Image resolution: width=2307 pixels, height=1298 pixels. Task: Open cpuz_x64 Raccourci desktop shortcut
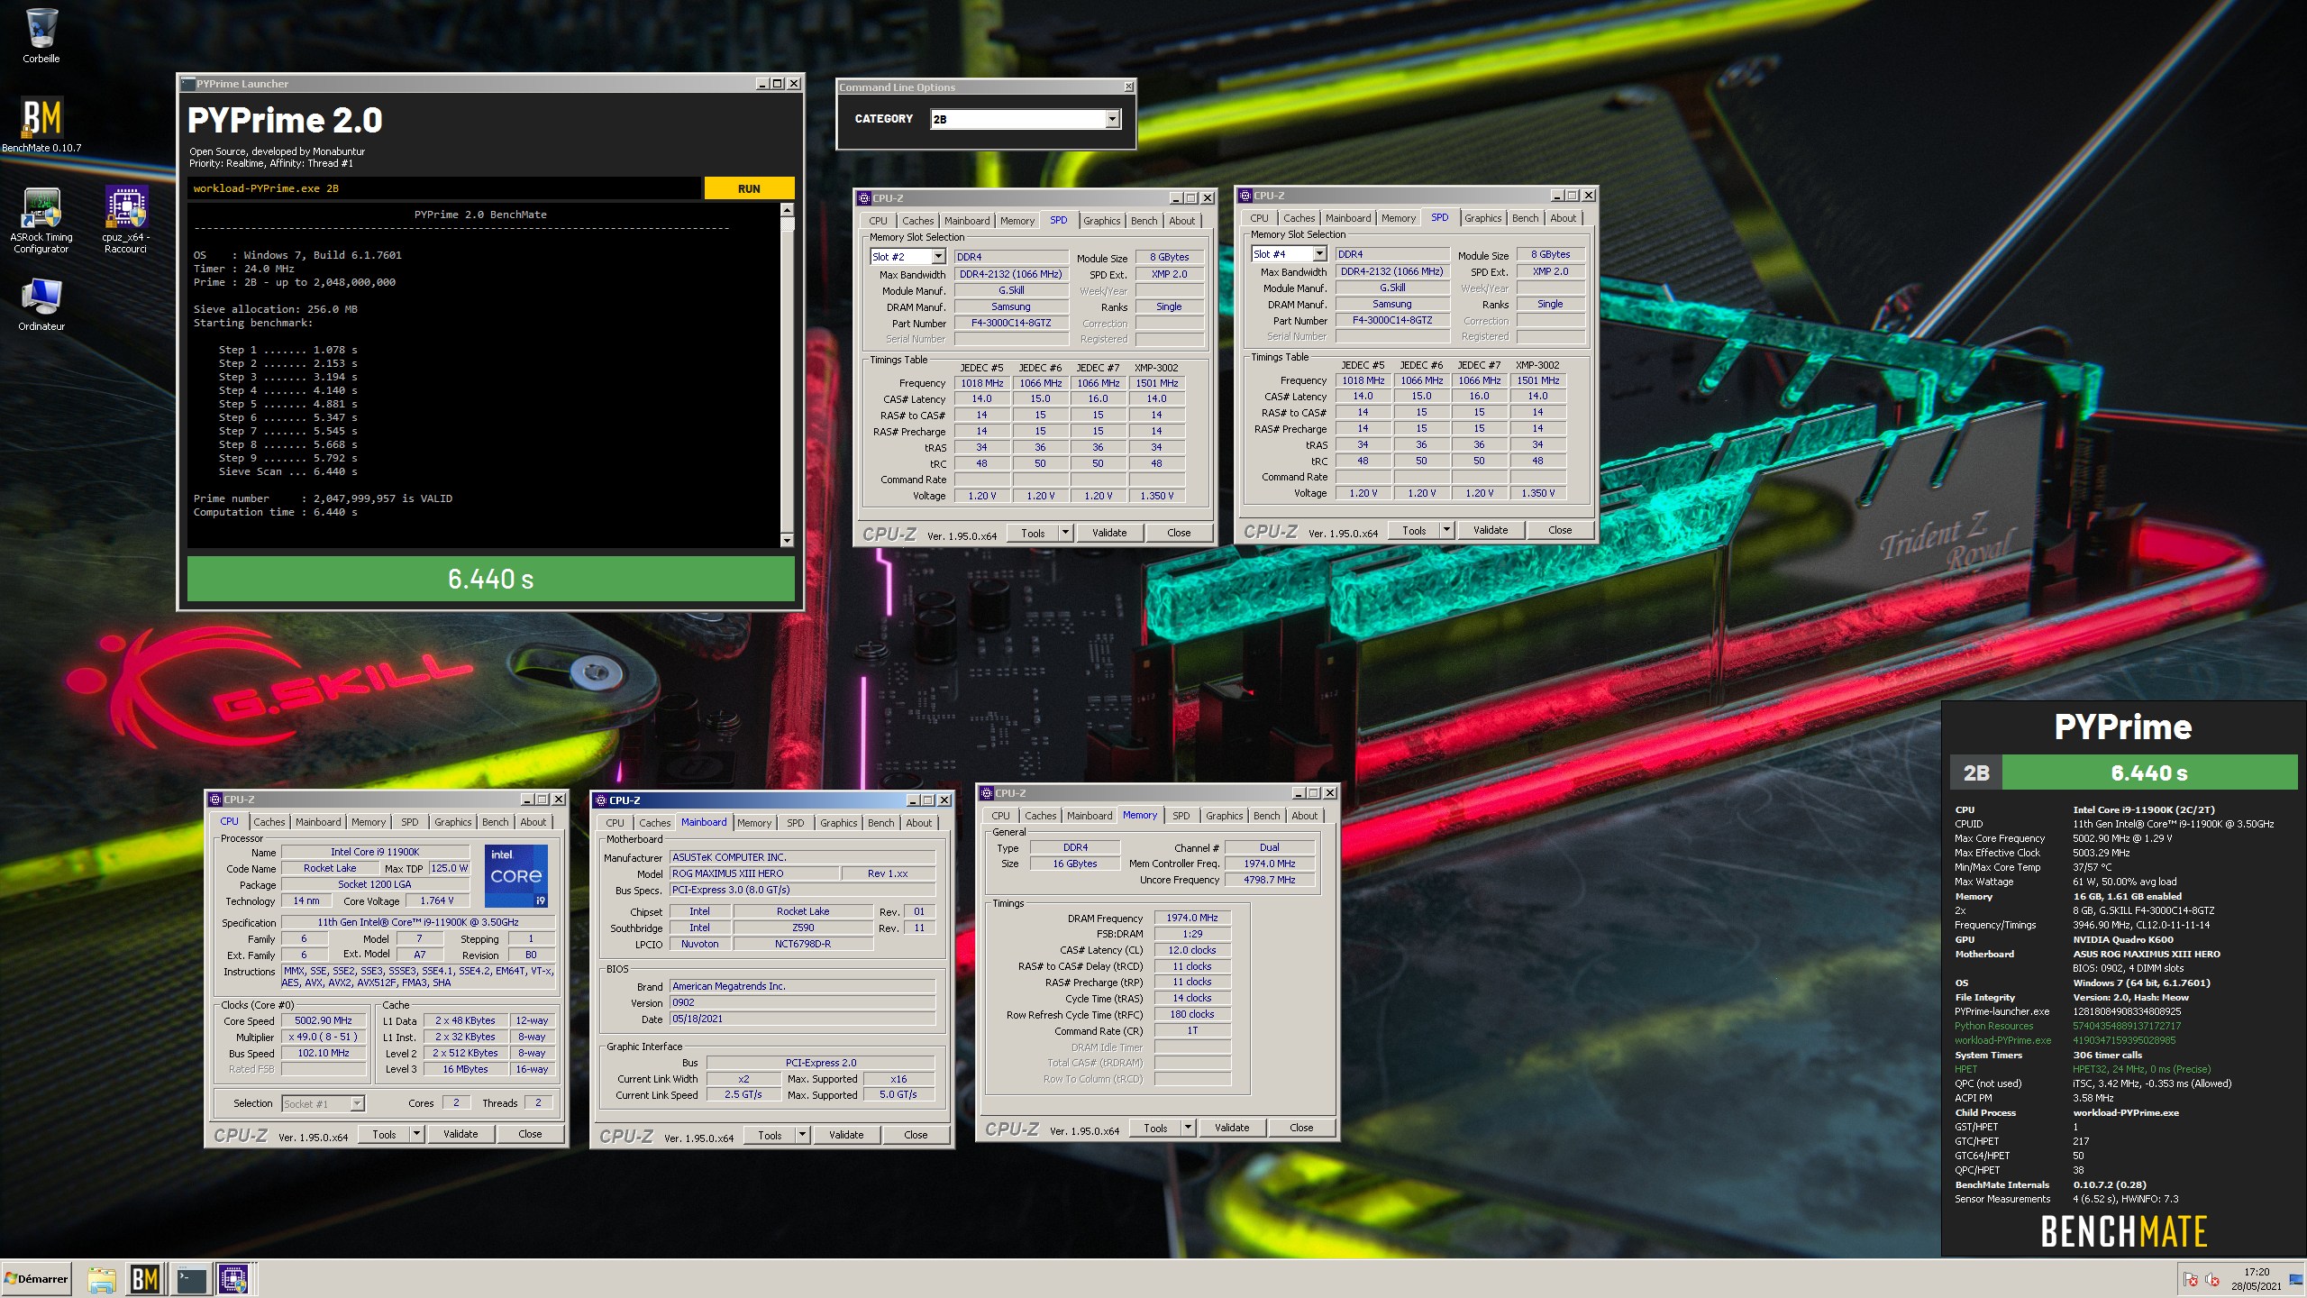(x=125, y=219)
